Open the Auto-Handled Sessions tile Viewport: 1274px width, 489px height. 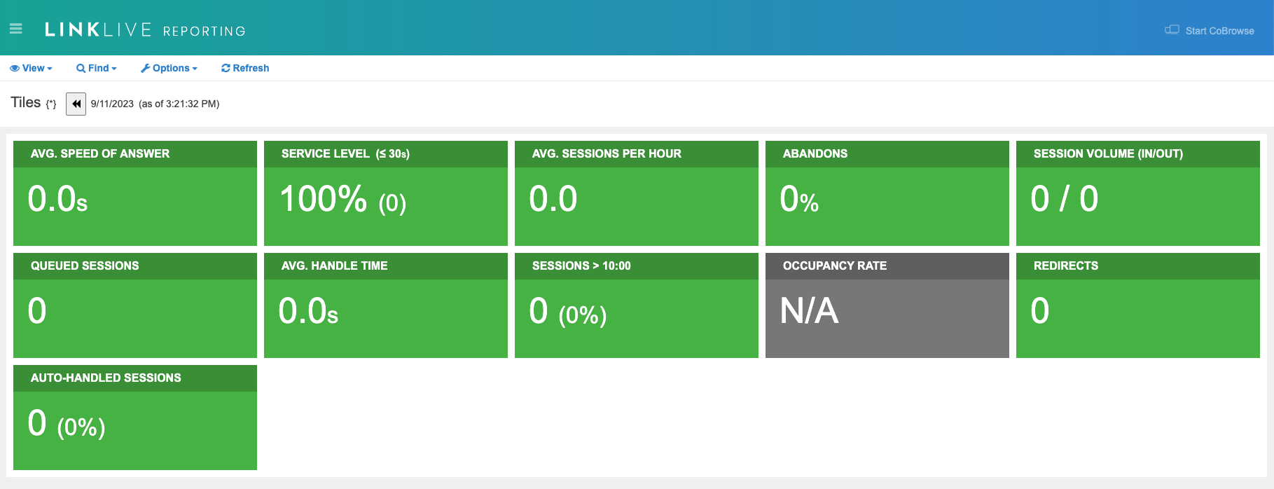135,418
